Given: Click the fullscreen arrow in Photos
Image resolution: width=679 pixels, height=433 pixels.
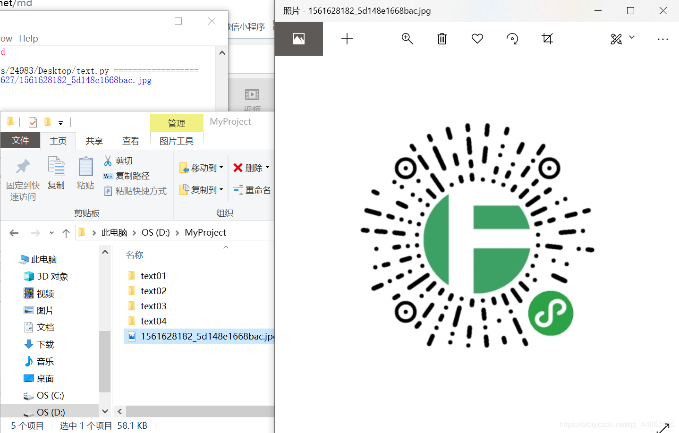Looking at the screenshot, I should (663, 428).
